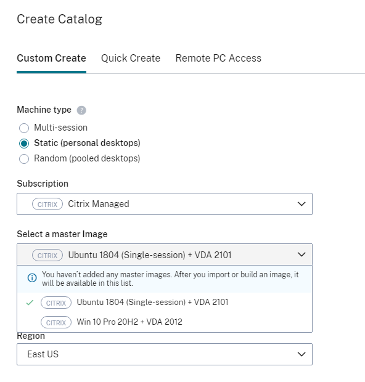Click the CITRIX badge beside Win 10 Pro option
Viewport: 365px width, 382px height.
[56, 322]
